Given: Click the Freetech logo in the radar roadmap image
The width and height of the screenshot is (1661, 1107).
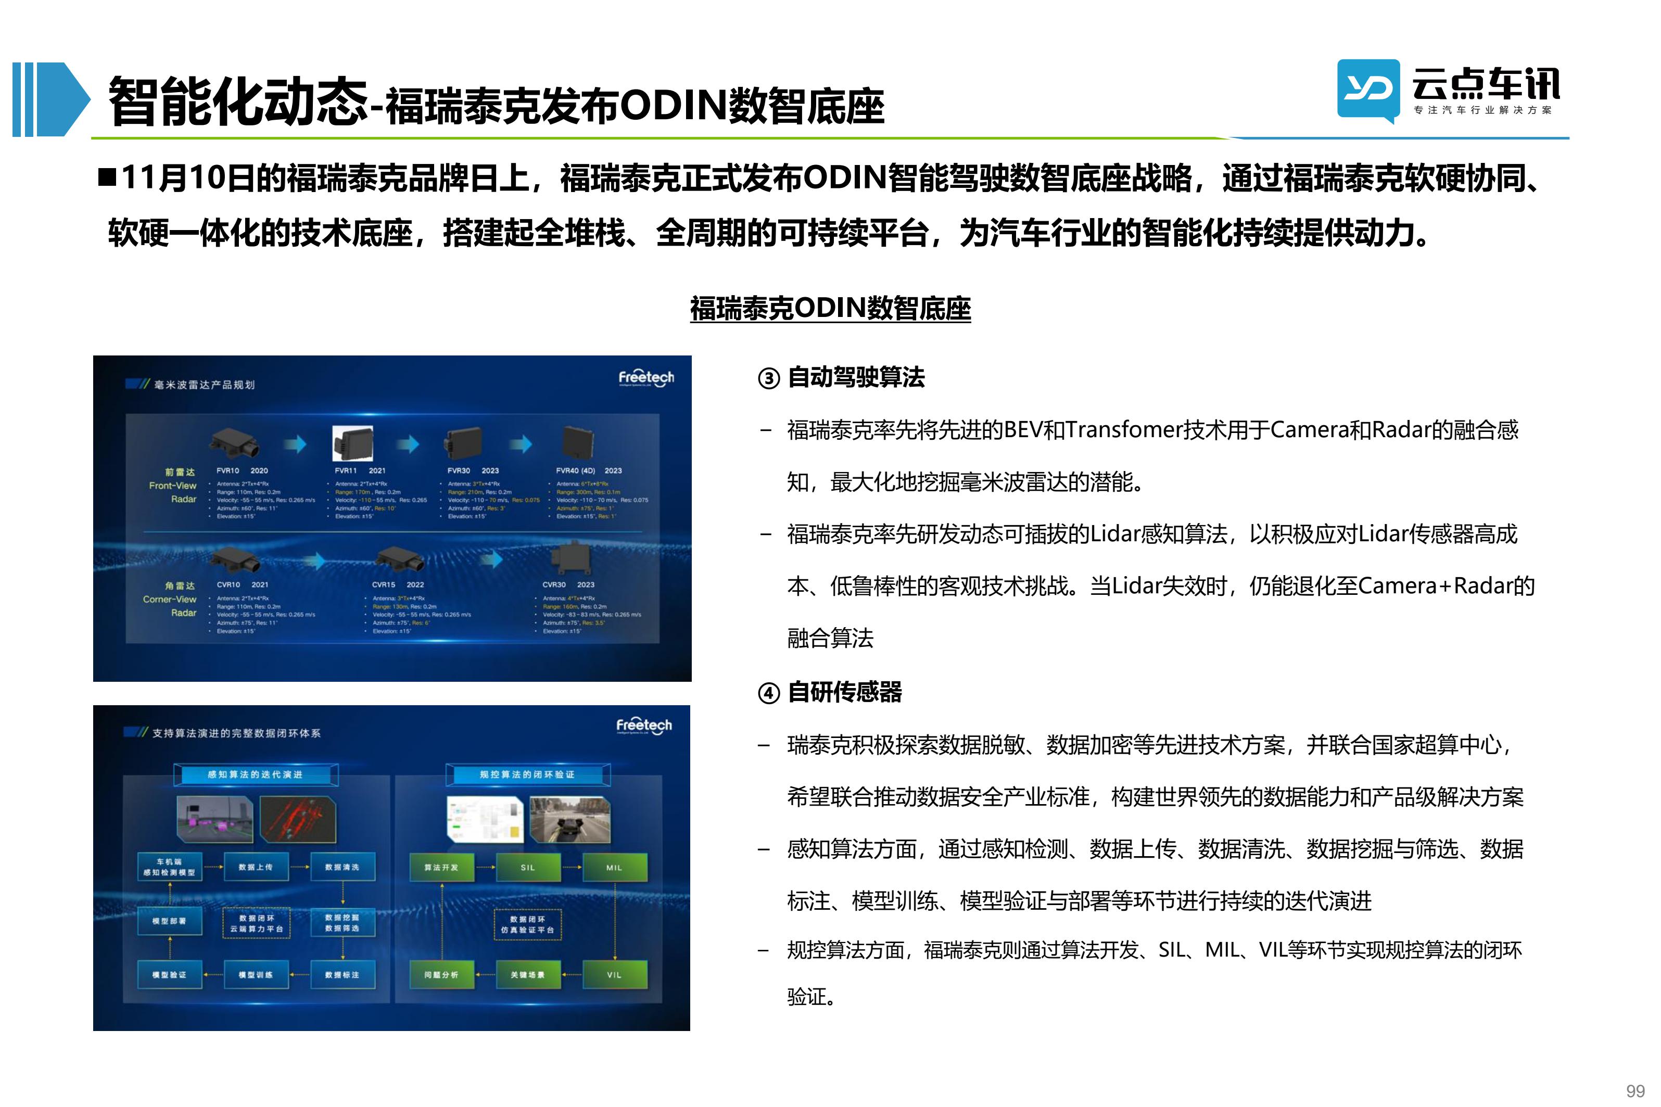Looking at the screenshot, I should 646,378.
